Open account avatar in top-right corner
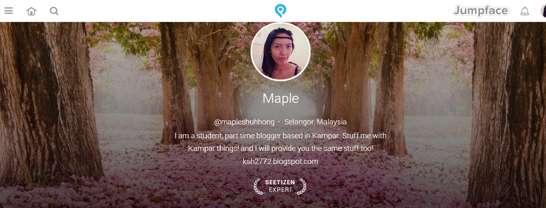Image resolution: width=546 pixels, height=208 pixels. pyautogui.click(x=543, y=11)
